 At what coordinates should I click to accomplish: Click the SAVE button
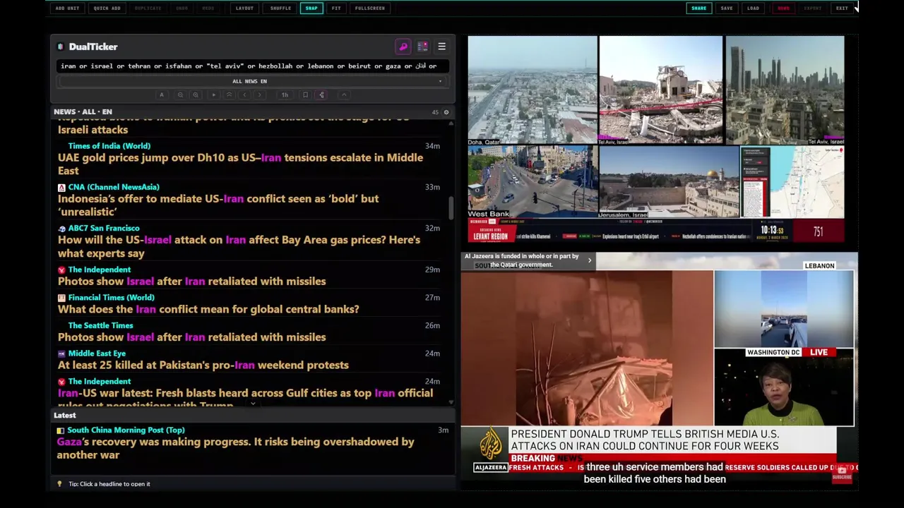coord(727,8)
